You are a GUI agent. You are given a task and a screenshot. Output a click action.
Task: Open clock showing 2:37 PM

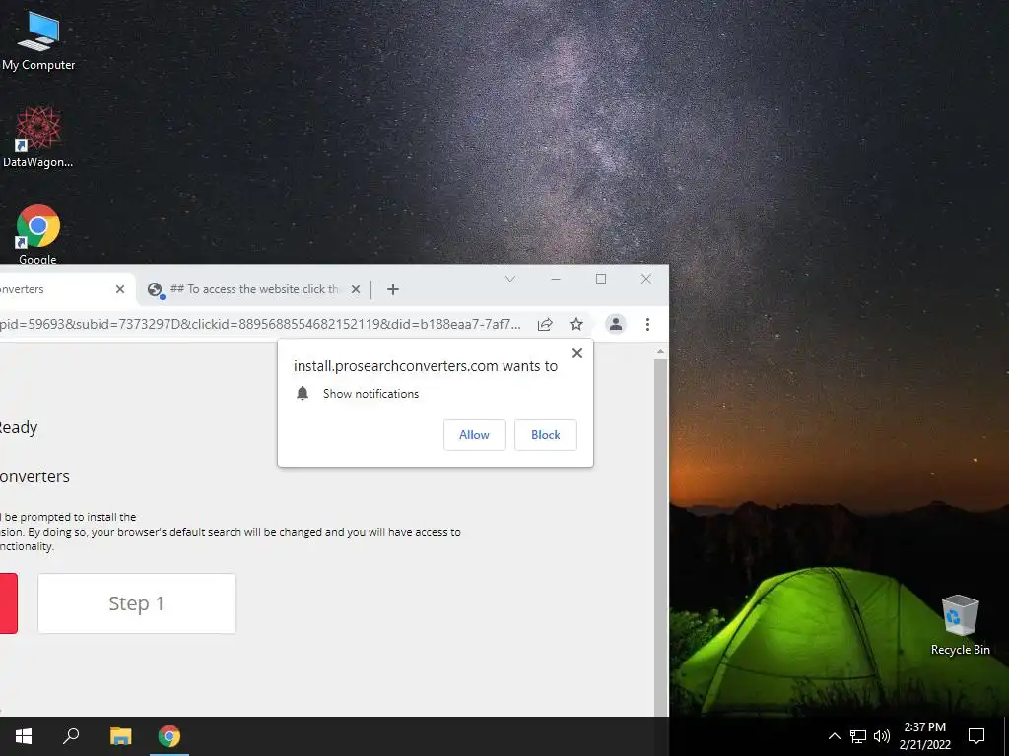coord(924,736)
